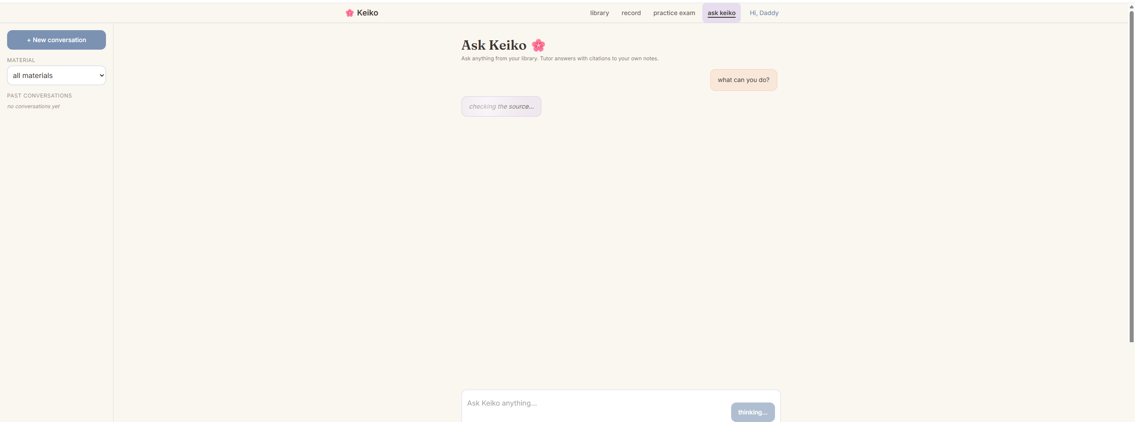Click the PAST CONVERSATIONS label
1135x422 pixels.
[39, 96]
